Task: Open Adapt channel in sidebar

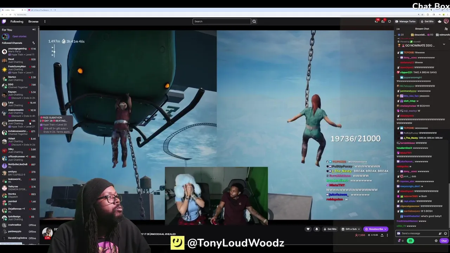Action: (19, 141)
